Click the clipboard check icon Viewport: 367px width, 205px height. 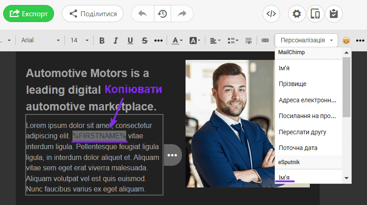pyautogui.click(x=333, y=14)
